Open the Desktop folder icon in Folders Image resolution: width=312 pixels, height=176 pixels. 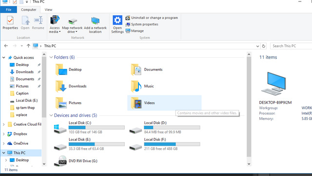click(x=61, y=69)
